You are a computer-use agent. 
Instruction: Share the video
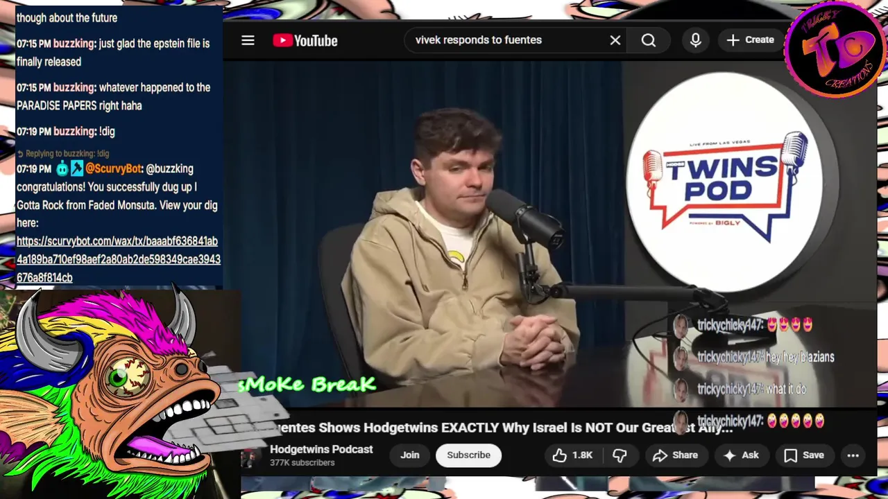coord(675,455)
